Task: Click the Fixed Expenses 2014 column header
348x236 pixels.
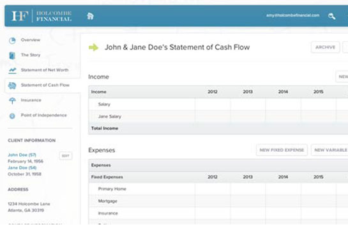Action: pyautogui.click(x=283, y=177)
